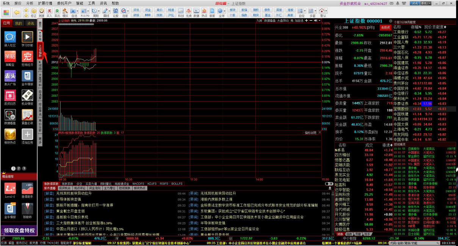Open 数据看盘 app in sidebar
This screenshot has width=458, height=246.
click(10, 118)
